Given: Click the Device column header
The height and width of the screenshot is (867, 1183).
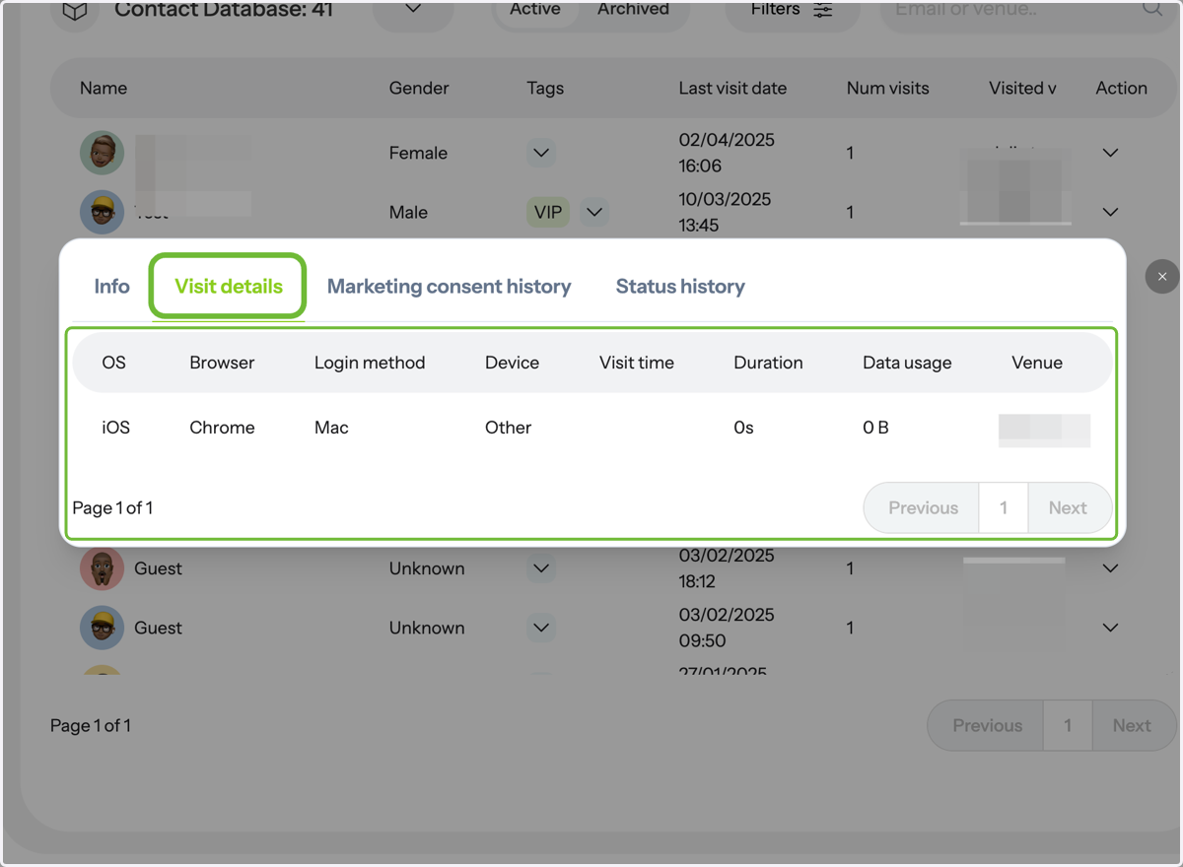Looking at the screenshot, I should click(512, 363).
